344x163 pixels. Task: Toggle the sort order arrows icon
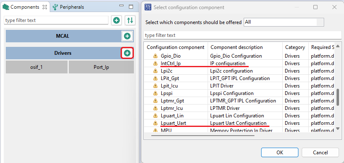130,20
